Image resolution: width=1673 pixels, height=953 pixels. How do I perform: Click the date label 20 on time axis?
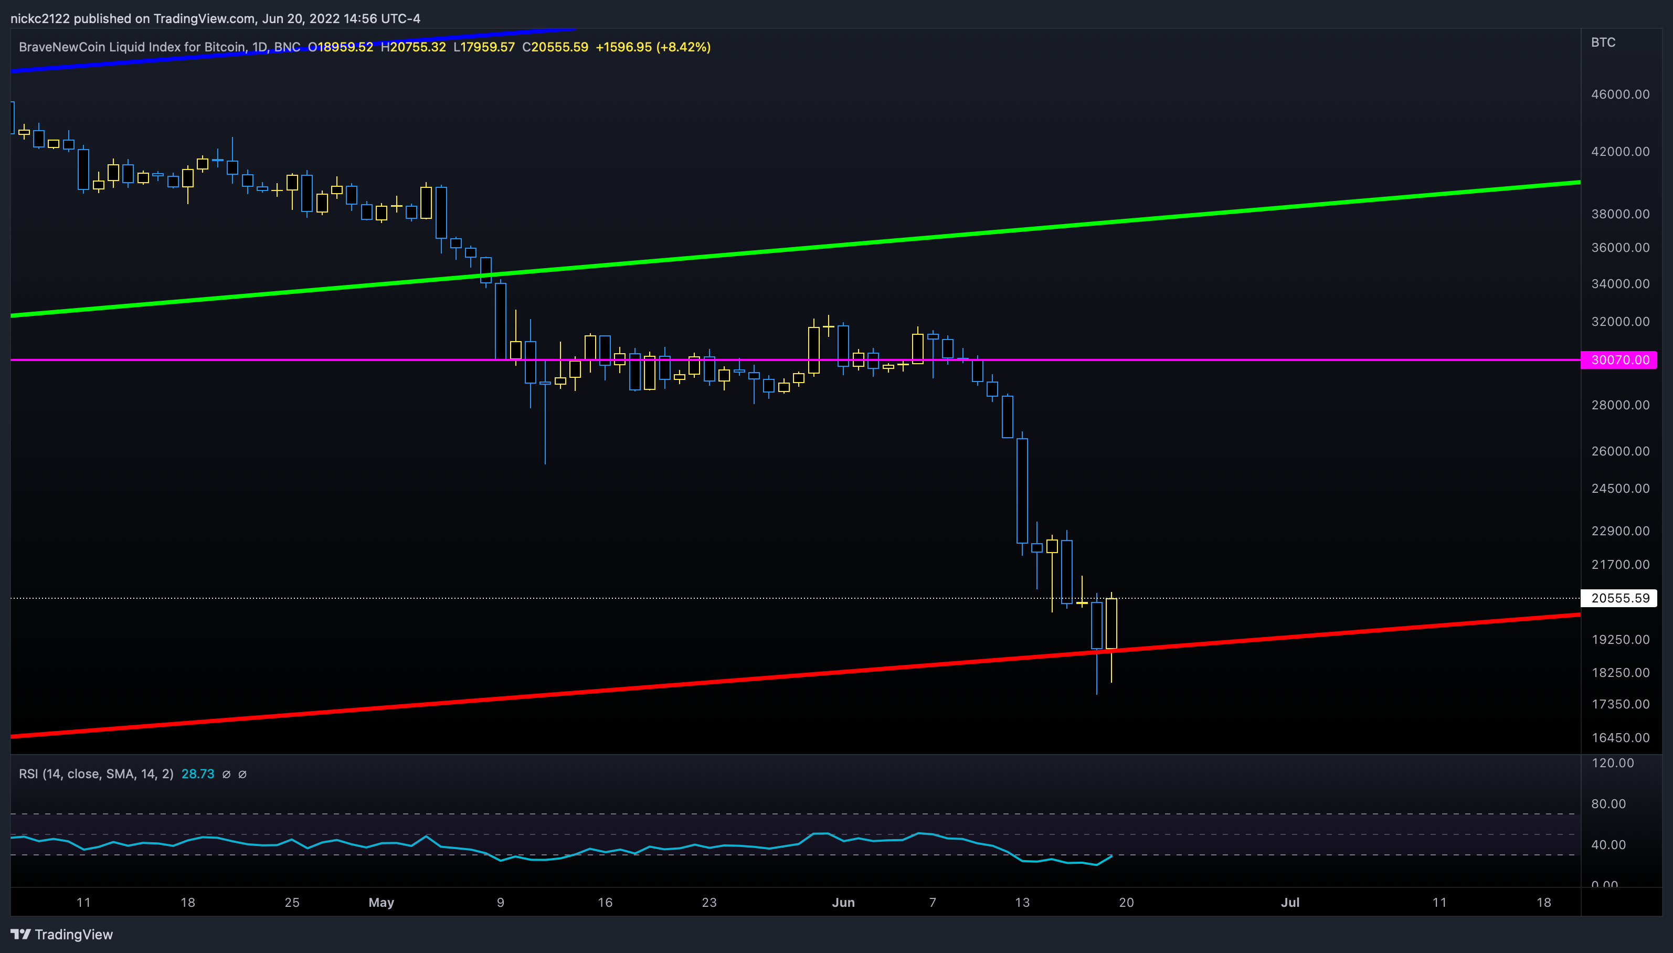click(x=1127, y=903)
